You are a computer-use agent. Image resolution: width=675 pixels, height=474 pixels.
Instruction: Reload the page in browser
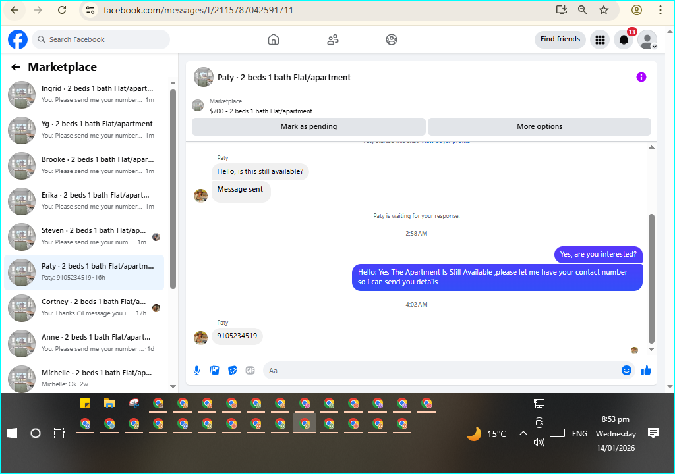tap(62, 10)
